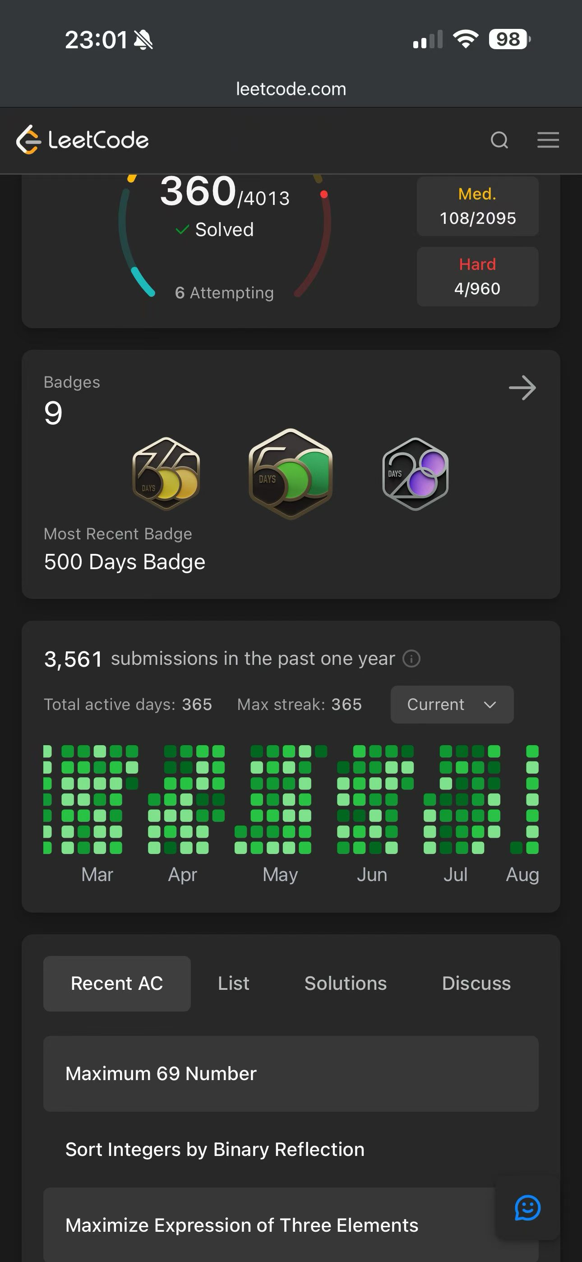582x1262 pixels.
Task: Open Maximize Expression of Three Elements
Action: (x=291, y=1225)
